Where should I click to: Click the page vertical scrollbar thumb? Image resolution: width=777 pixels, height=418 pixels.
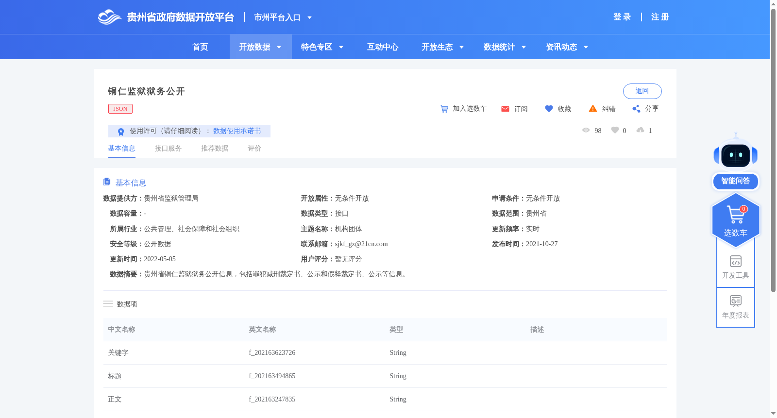pyautogui.click(x=773, y=150)
